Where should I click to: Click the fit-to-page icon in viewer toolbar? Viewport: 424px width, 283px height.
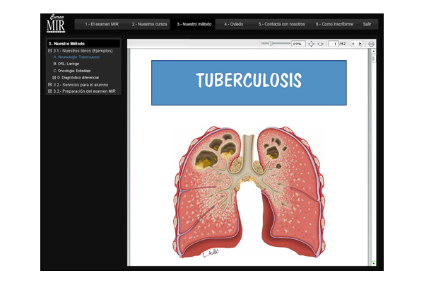pyautogui.click(x=311, y=44)
